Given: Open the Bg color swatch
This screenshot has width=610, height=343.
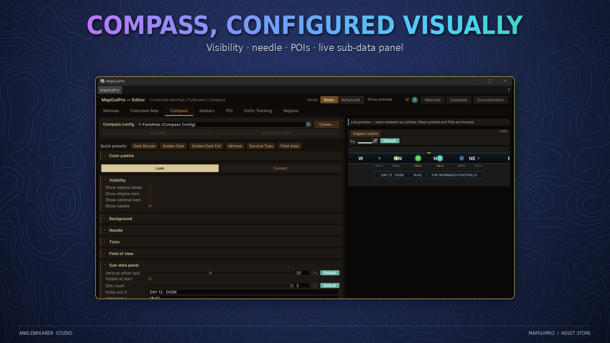Looking at the screenshot, I should pos(364,141).
